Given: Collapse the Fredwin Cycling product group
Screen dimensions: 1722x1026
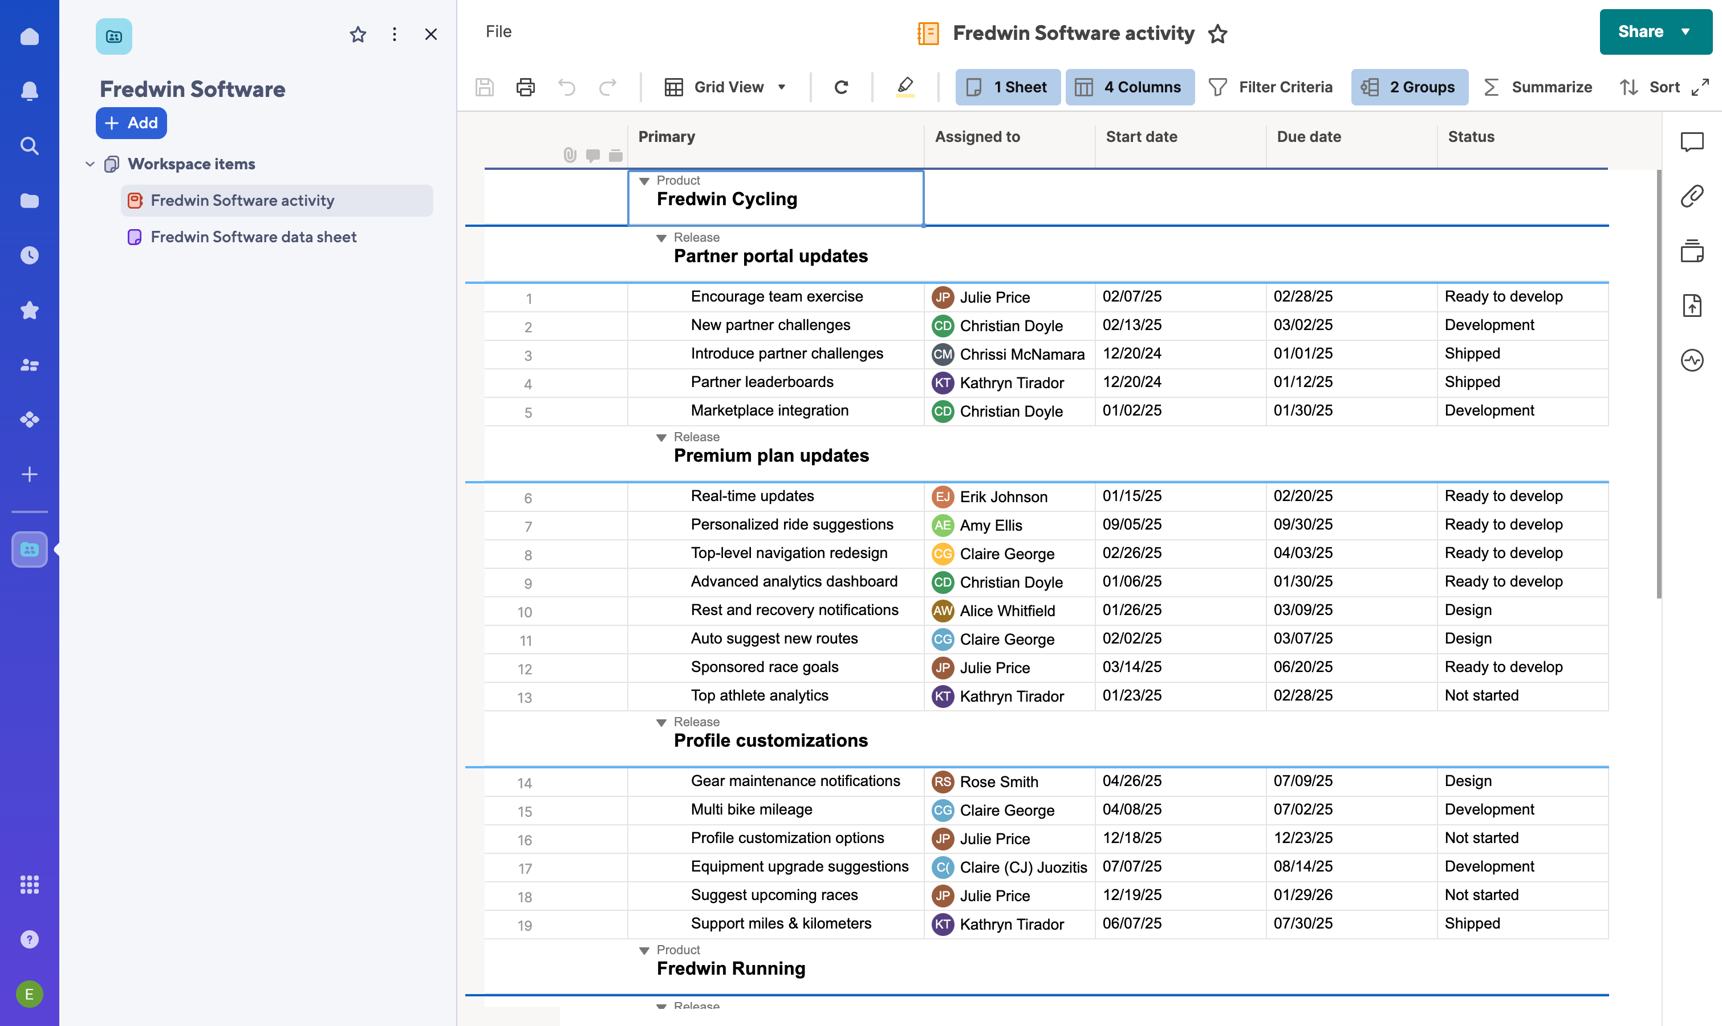Looking at the screenshot, I should pos(644,181).
